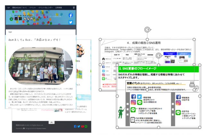Select the title 4．成果の報告②SNS運用

tap(143, 43)
